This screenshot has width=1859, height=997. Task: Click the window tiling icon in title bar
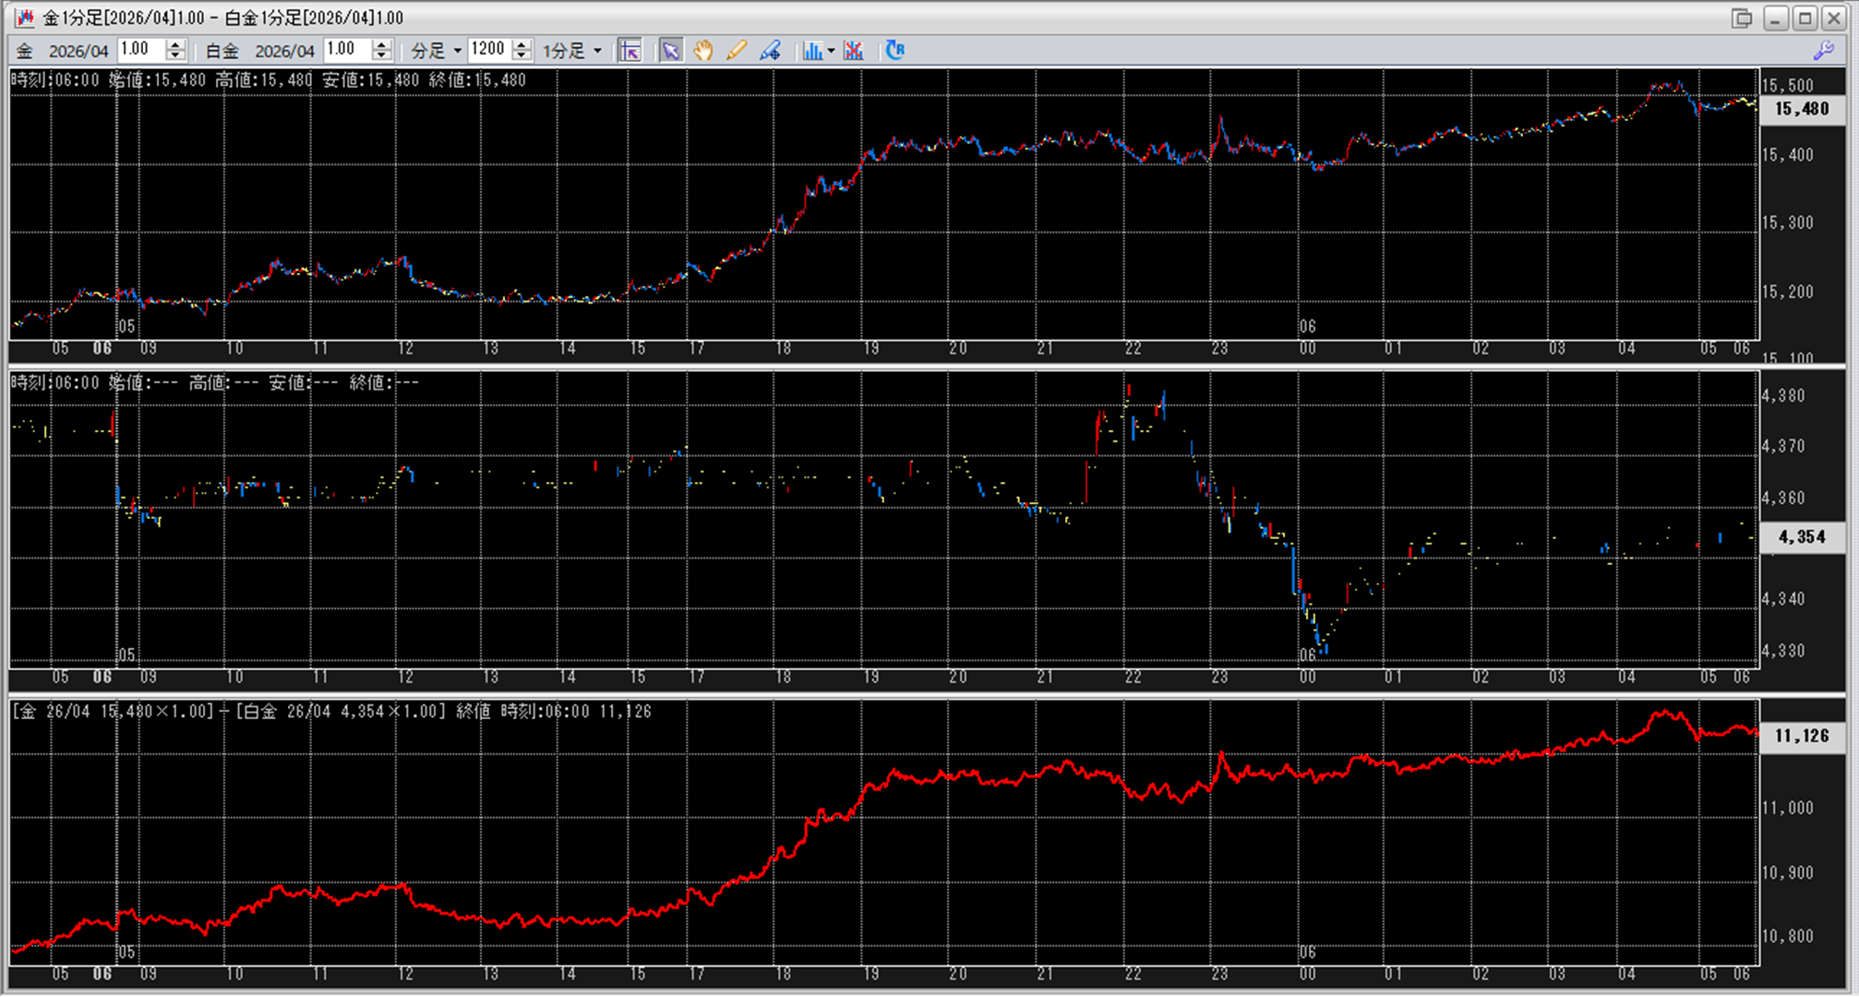click(1741, 18)
